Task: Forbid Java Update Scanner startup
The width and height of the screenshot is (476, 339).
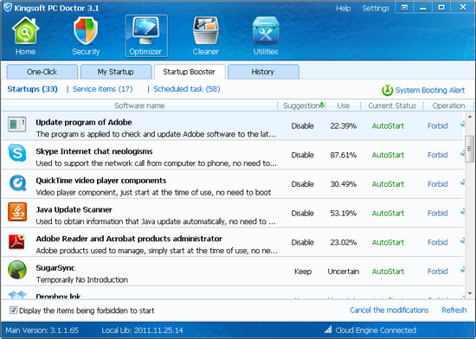Action: (438, 213)
